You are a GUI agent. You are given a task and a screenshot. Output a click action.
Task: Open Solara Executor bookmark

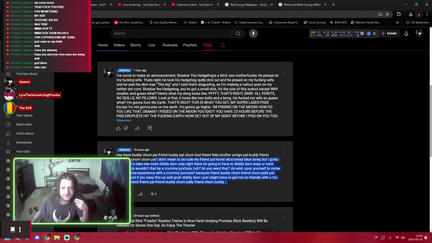(x=248, y=23)
